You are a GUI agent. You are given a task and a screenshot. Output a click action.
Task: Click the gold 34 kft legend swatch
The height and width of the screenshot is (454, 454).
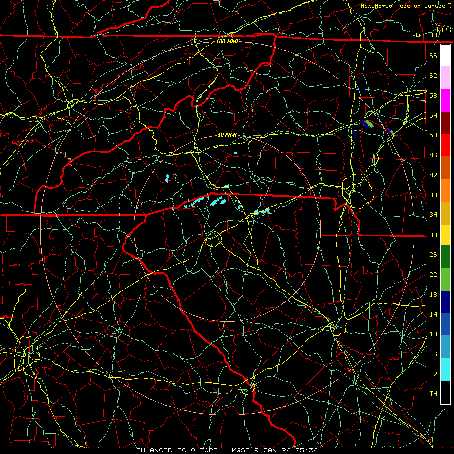coord(445,213)
